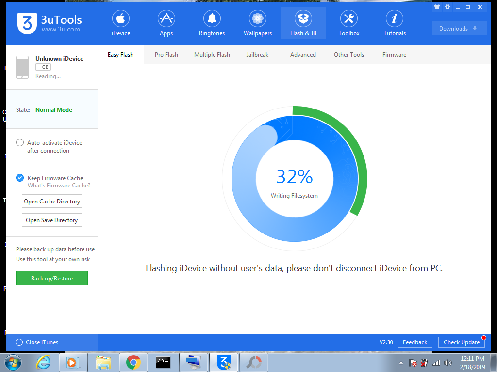Open the Ringtones section
This screenshot has width=497, height=372.
pos(212,23)
